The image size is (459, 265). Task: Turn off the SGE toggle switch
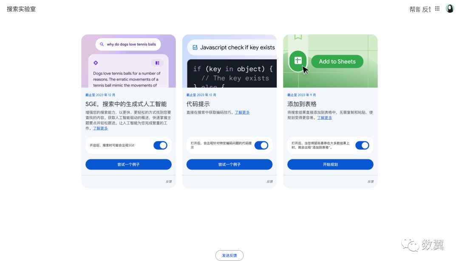pos(160,145)
